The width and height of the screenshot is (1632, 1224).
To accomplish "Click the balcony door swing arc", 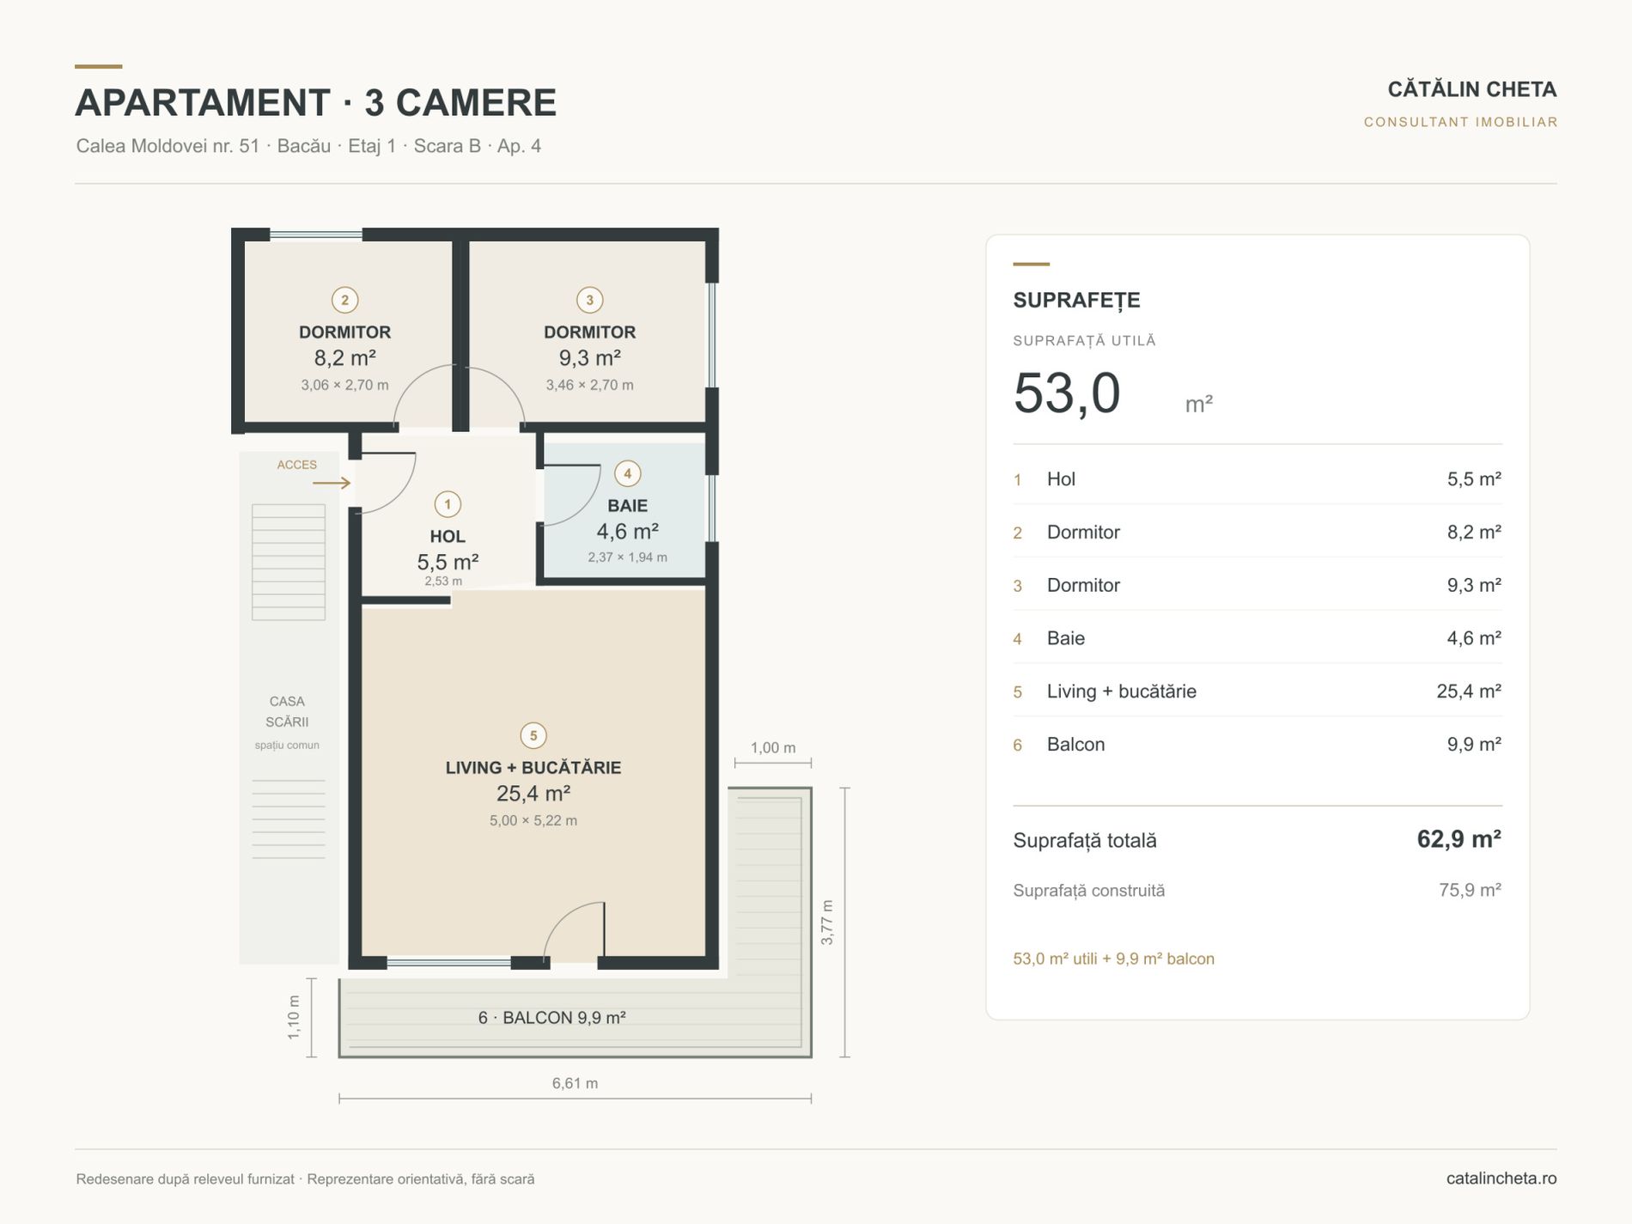I will click(574, 931).
